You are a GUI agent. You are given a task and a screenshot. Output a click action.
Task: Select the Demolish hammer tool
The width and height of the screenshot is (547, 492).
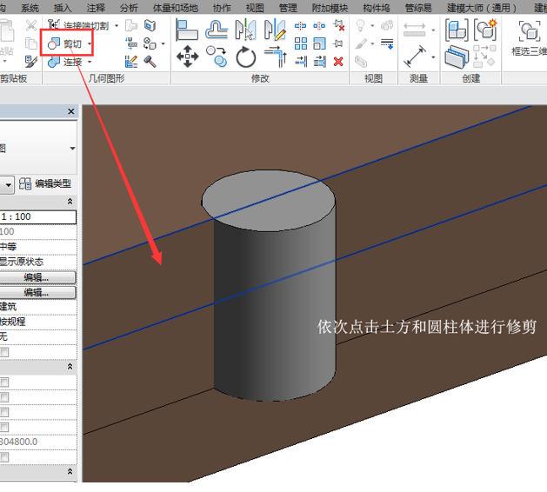(150, 62)
